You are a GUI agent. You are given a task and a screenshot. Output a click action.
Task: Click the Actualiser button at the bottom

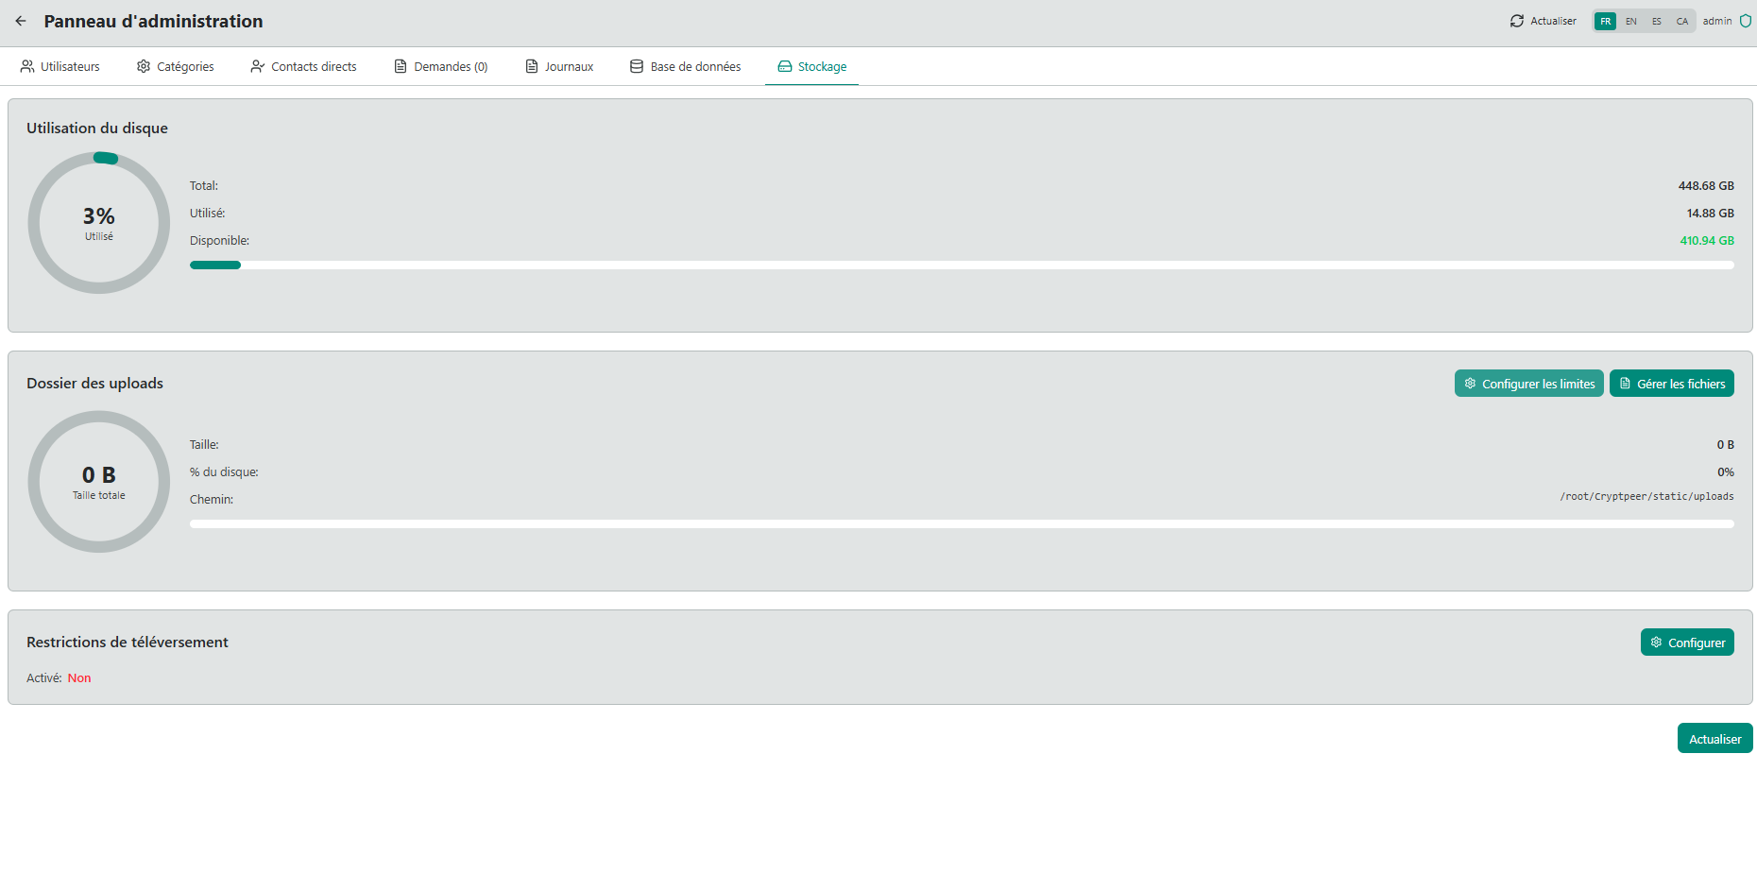[1714, 738]
